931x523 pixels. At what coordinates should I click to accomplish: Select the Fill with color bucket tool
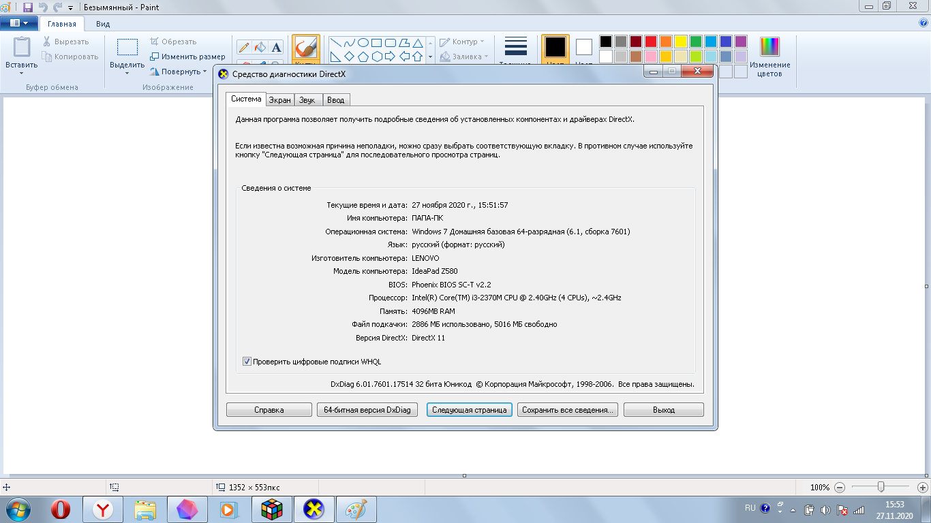260,47
